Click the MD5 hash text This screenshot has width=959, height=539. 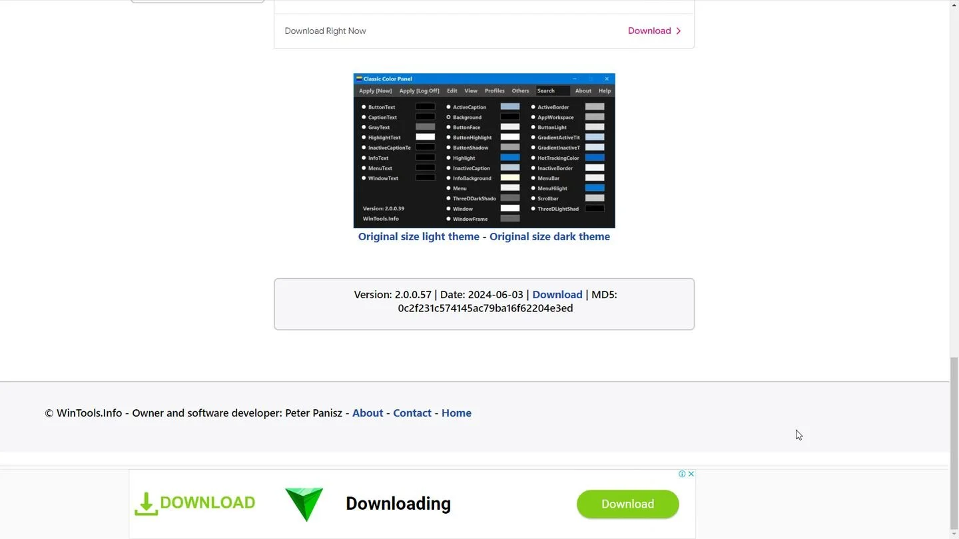tap(485, 308)
